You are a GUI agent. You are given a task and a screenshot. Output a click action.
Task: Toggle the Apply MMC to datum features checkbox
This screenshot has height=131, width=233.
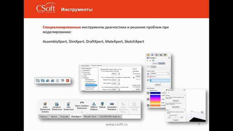click(101, 70)
